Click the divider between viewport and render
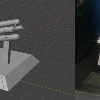The height and width of the screenshot is (100, 100). (75, 50)
